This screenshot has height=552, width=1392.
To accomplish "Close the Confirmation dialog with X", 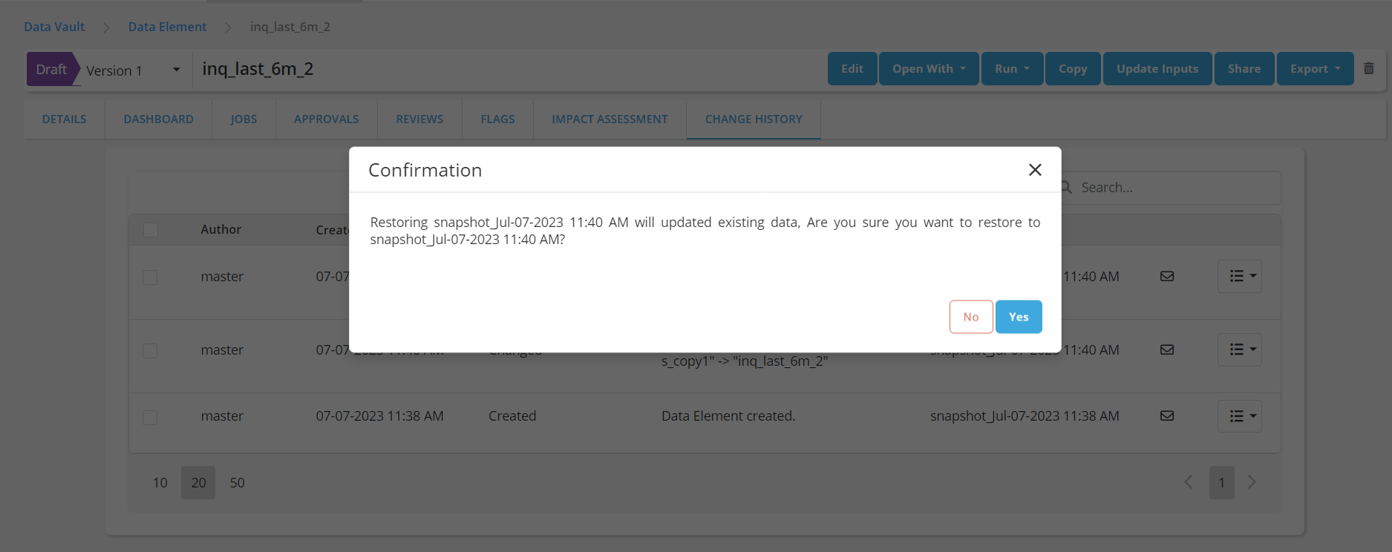I will 1035,170.
